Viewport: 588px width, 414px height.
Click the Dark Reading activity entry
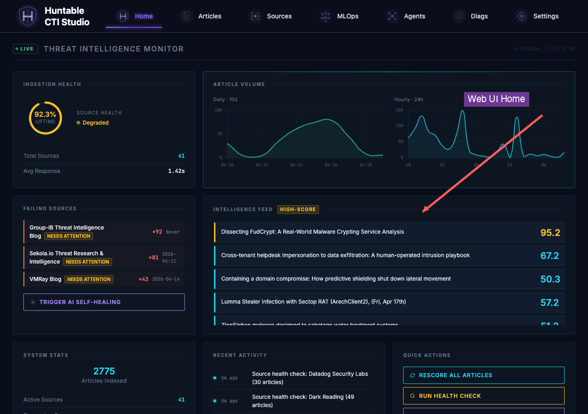click(x=294, y=401)
